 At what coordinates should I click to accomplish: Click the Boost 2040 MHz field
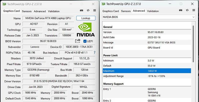pyautogui.click(x=87, y=93)
